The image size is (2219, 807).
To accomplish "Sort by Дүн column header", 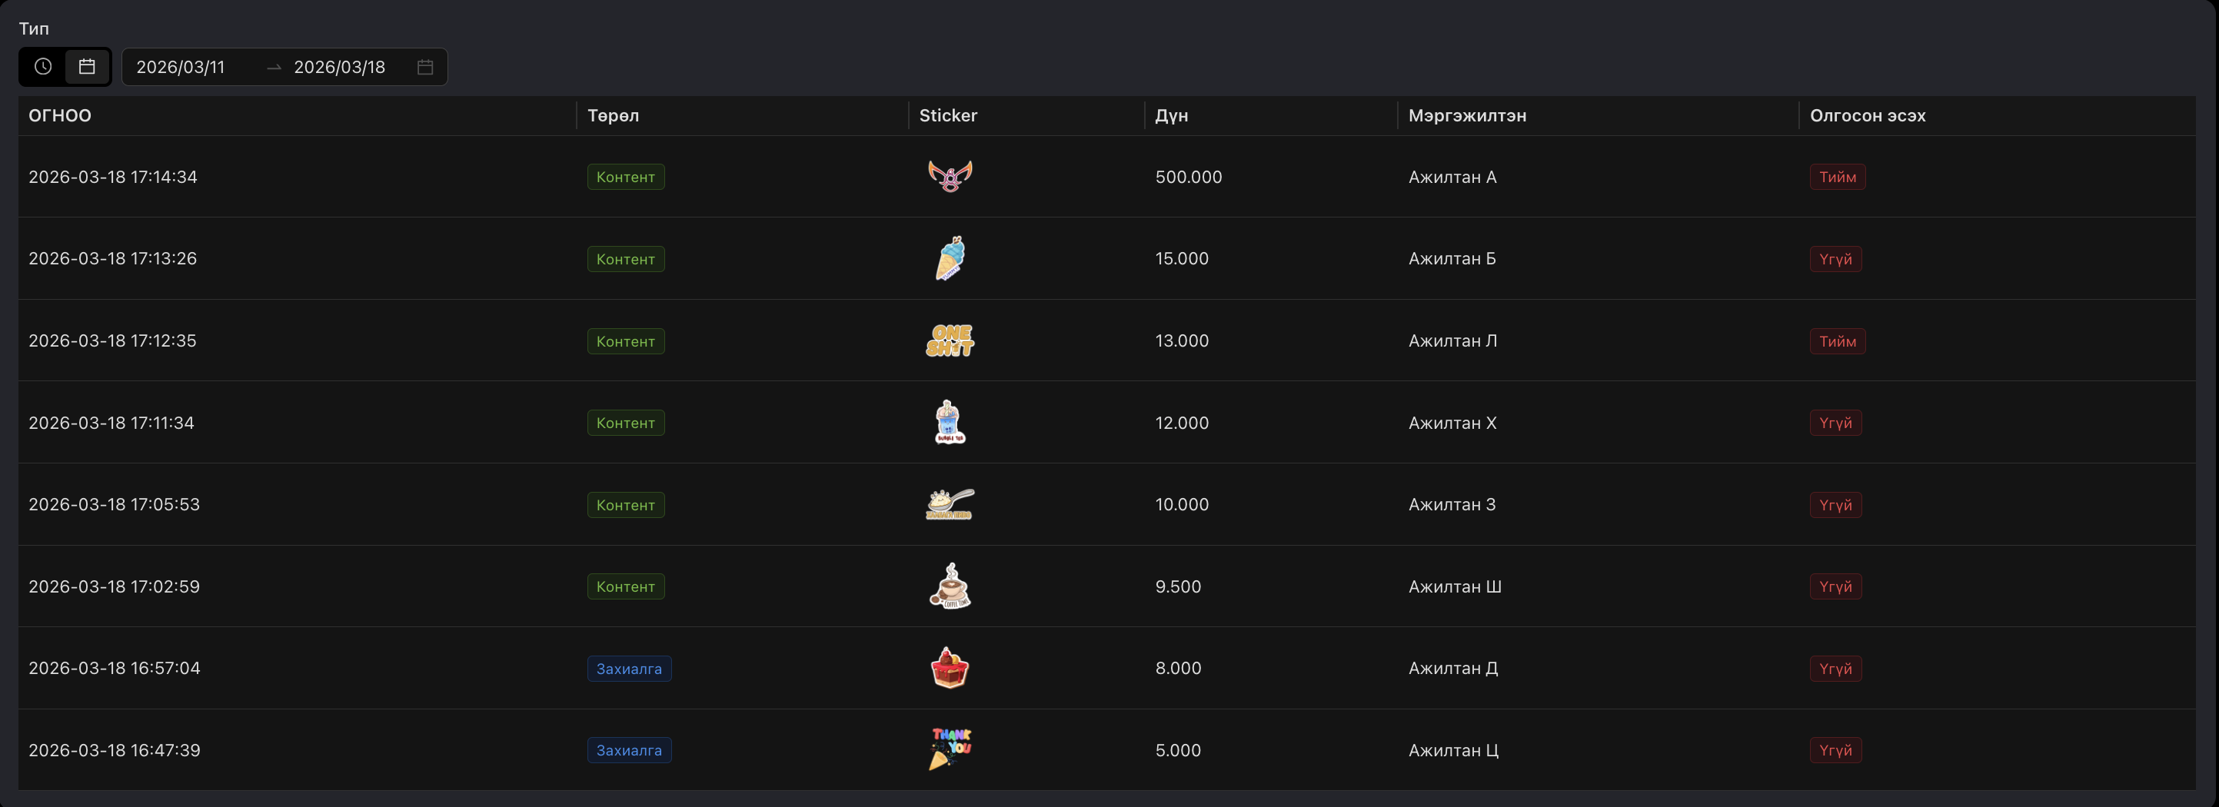I will 1171,115.
